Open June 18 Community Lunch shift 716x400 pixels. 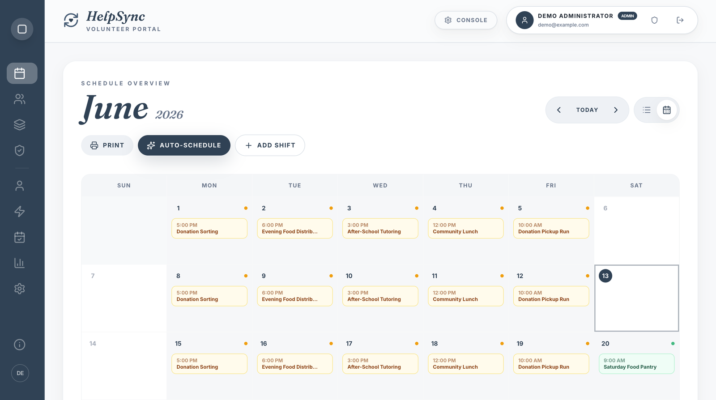(466, 364)
